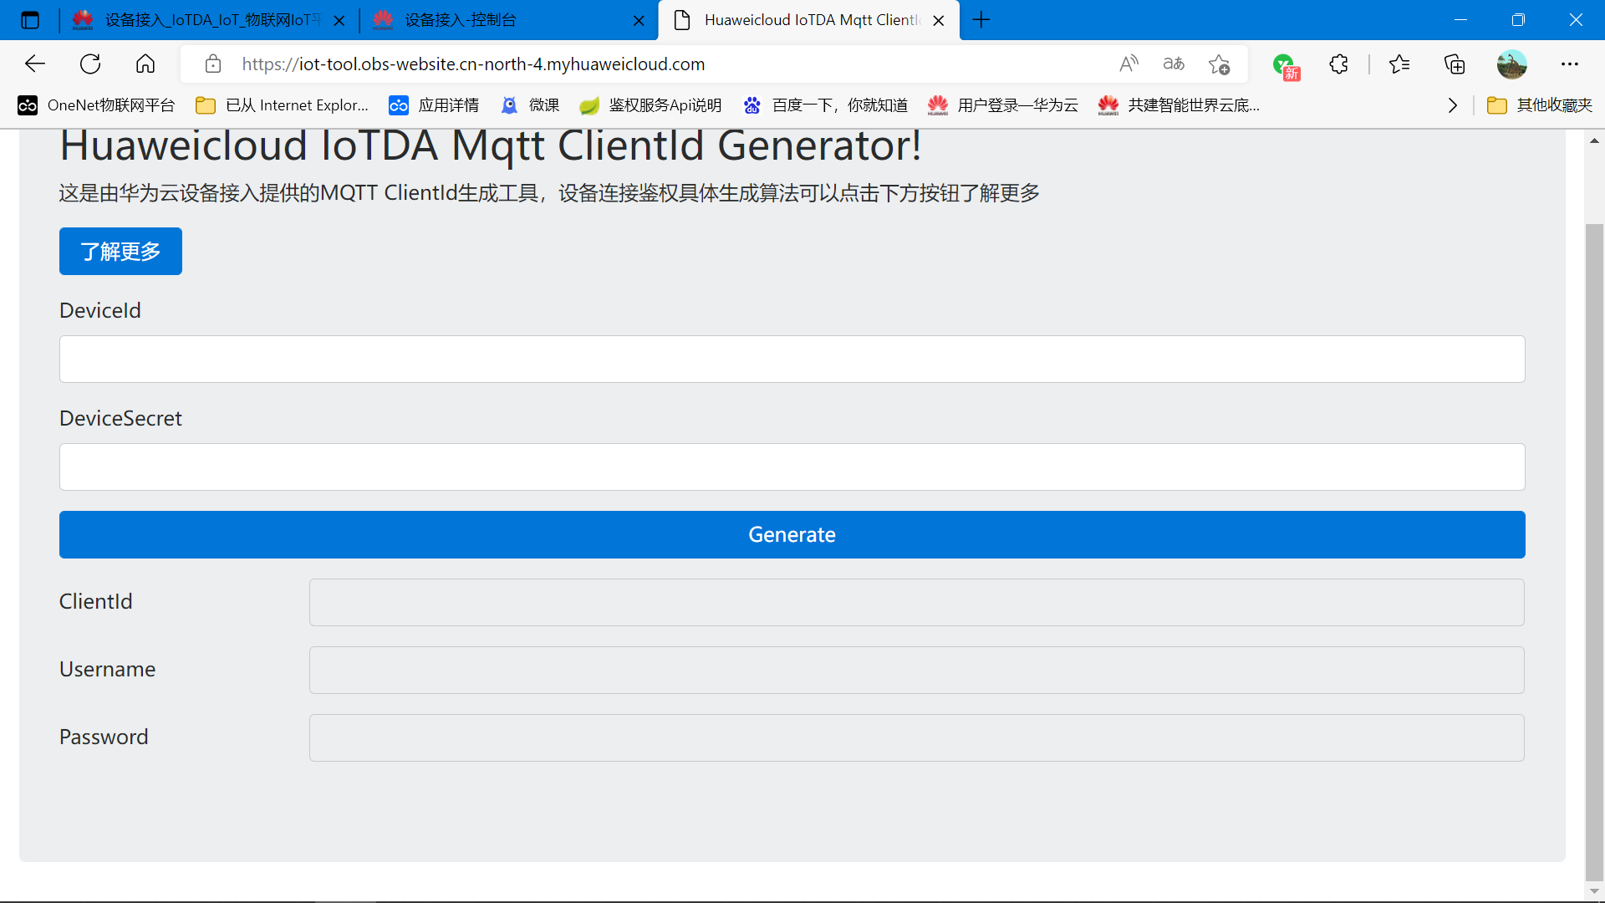
Task: Go to the home page icon
Action: coord(145,64)
